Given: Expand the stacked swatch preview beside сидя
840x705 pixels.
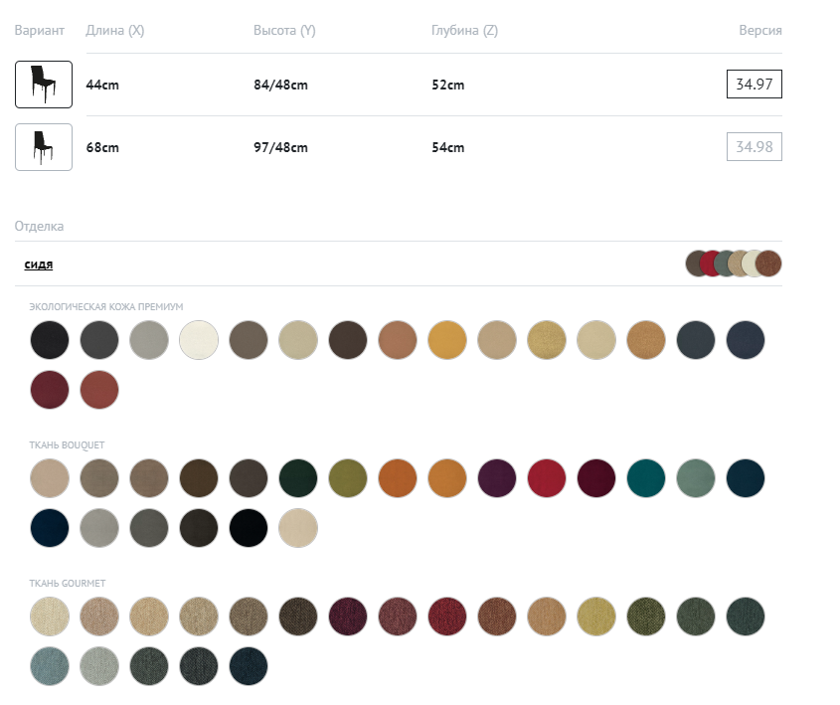Looking at the screenshot, I should point(734,264).
